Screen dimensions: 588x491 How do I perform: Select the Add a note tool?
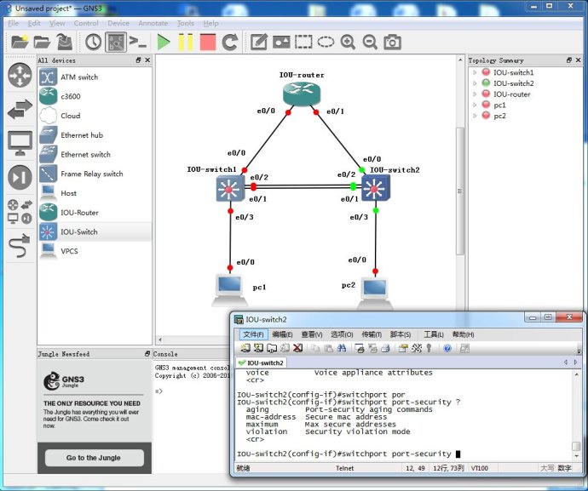259,42
